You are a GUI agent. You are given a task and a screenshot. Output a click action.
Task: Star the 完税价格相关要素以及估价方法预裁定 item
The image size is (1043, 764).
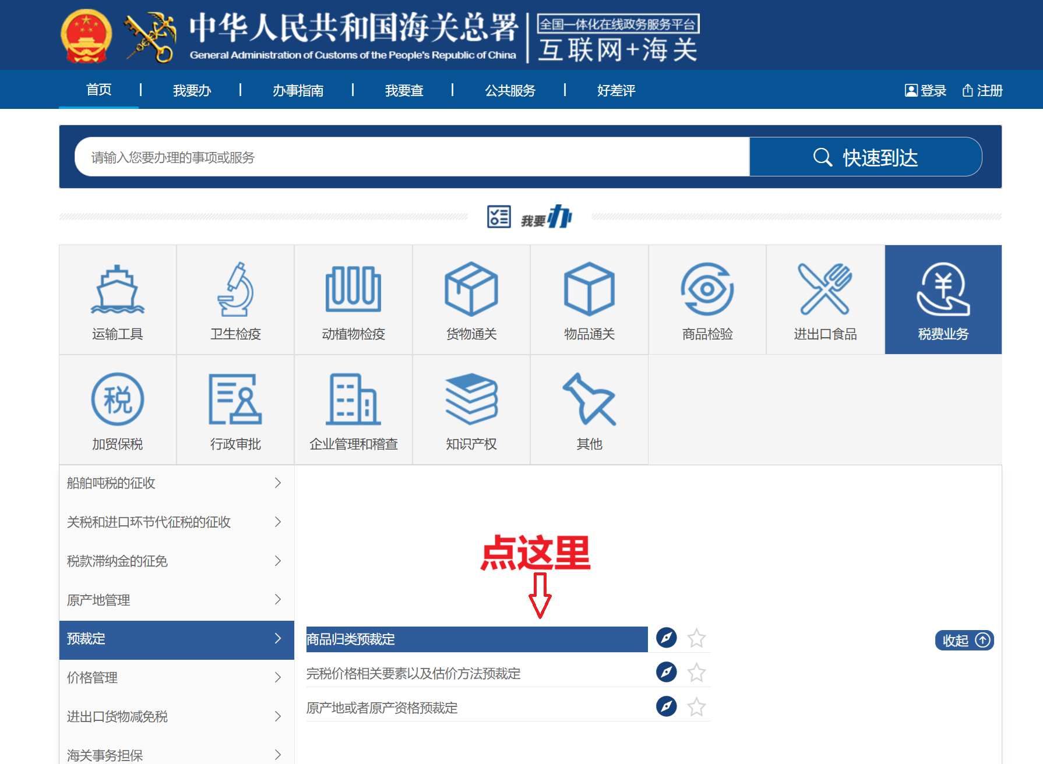coord(696,673)
